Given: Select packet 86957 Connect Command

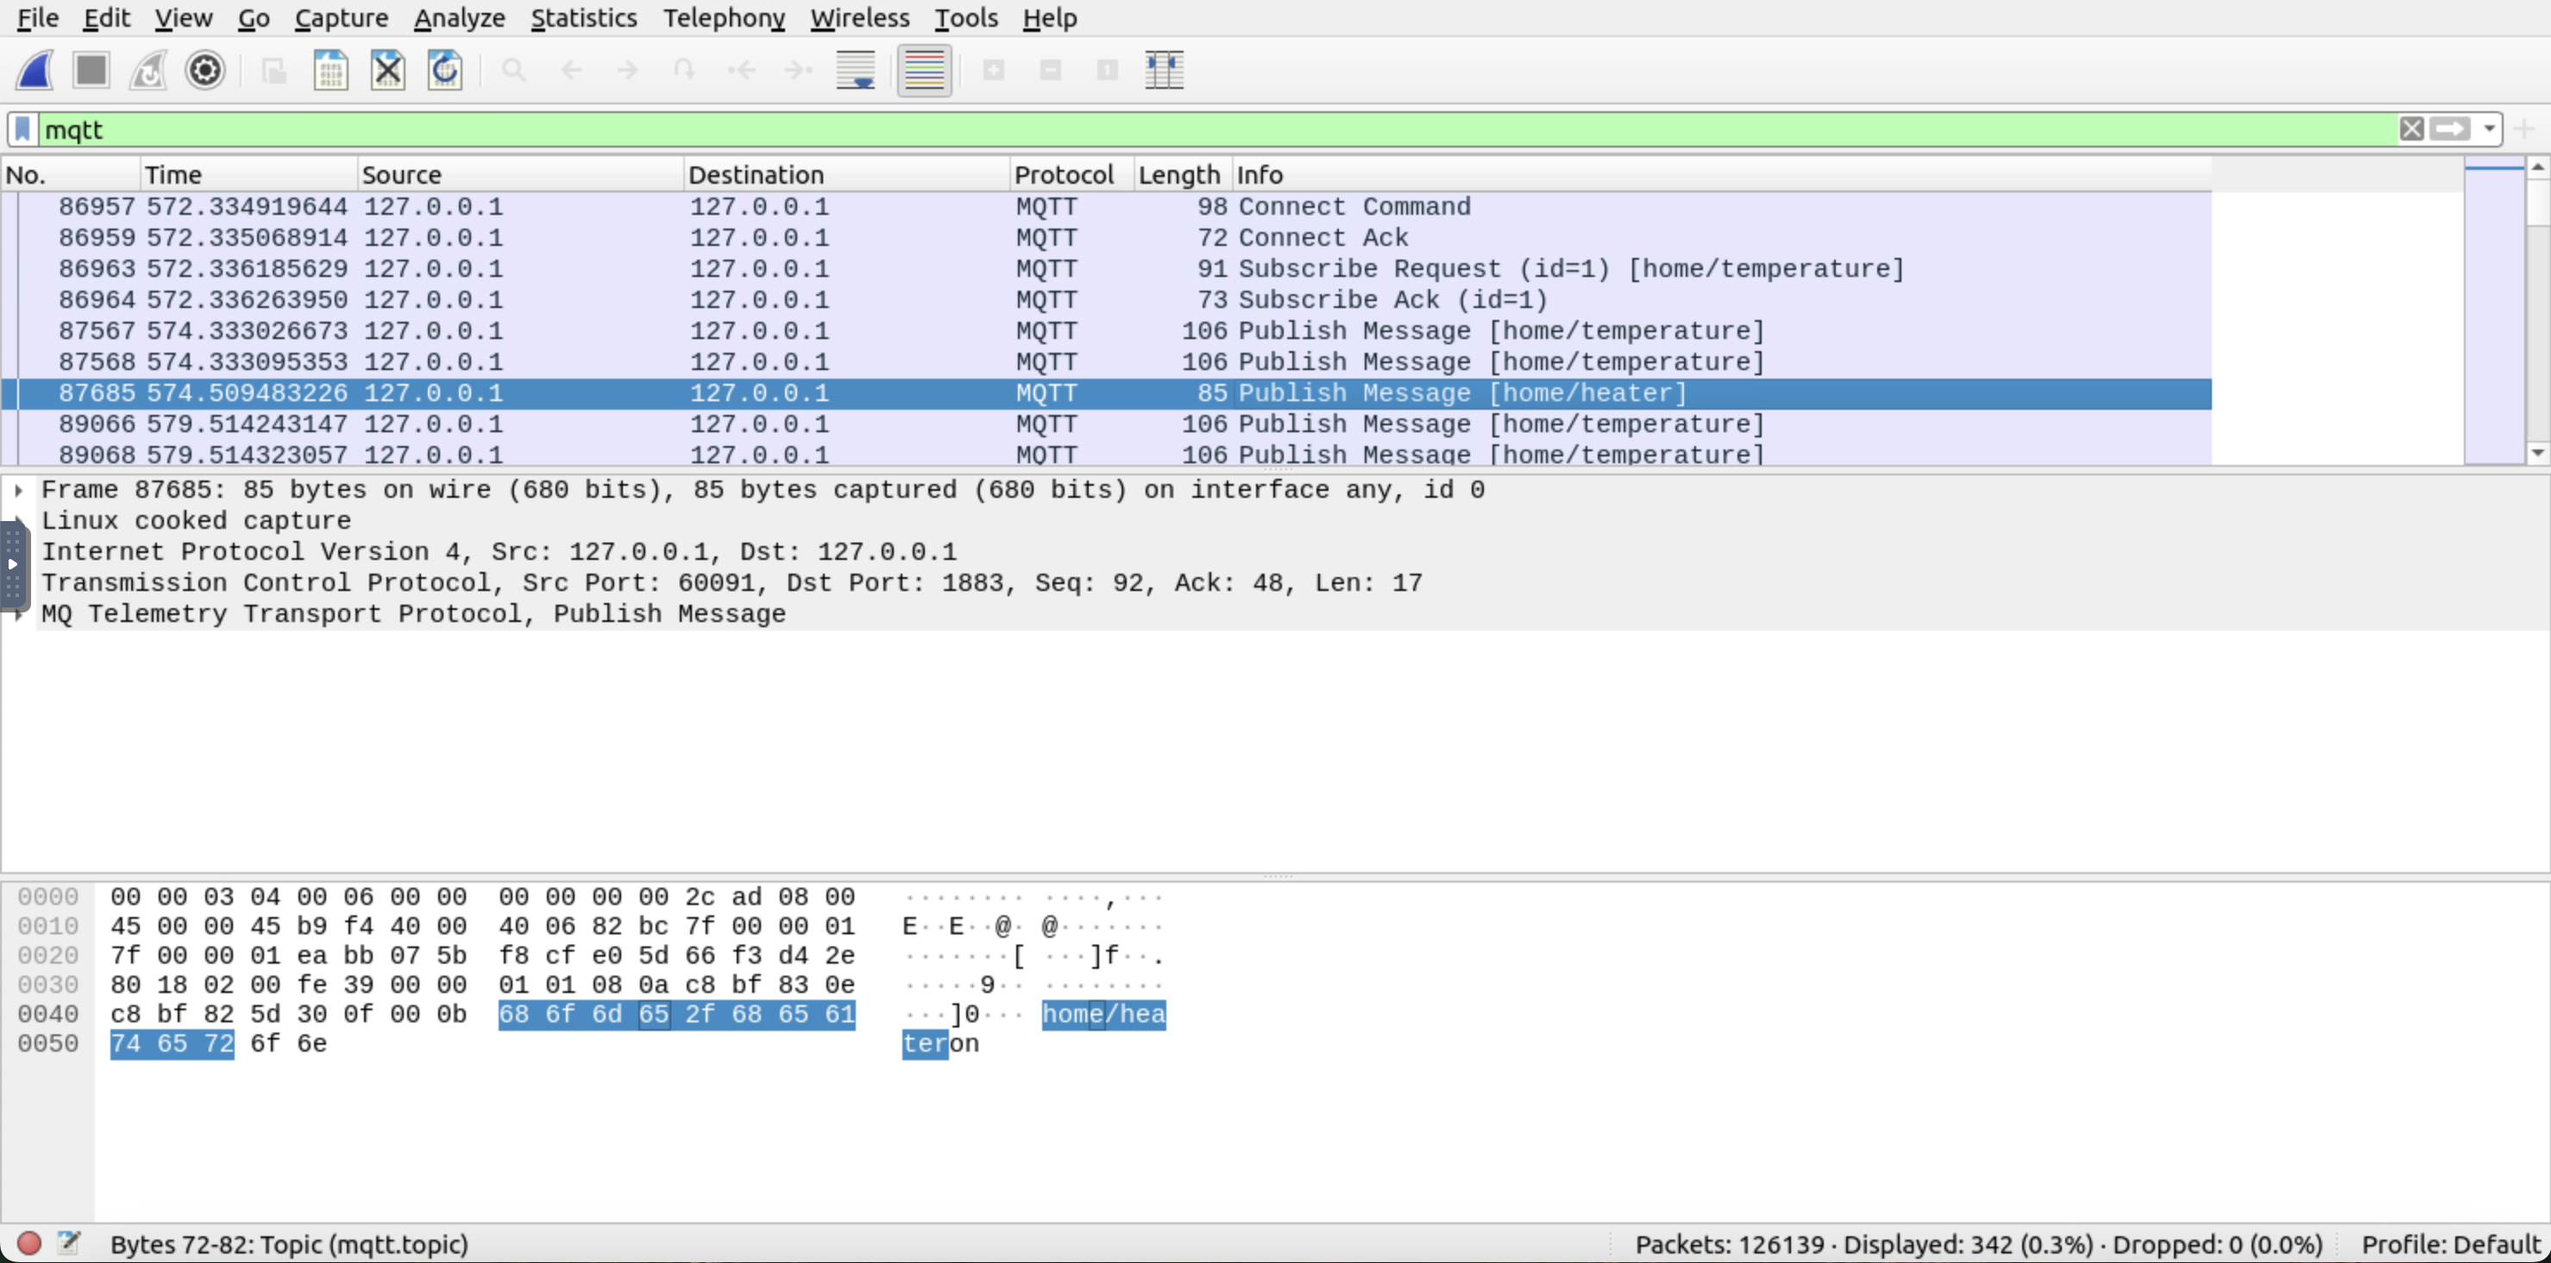Looking at the screenshot, I should [1106, 206].
